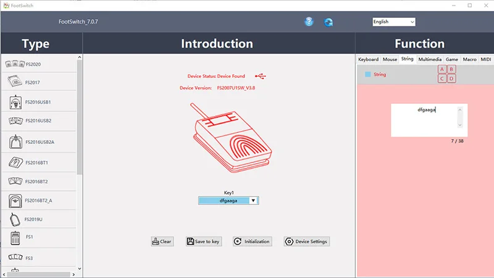494x278 pixels.
Task: Switch to the Multimedia tab
Action: point(430,59)
